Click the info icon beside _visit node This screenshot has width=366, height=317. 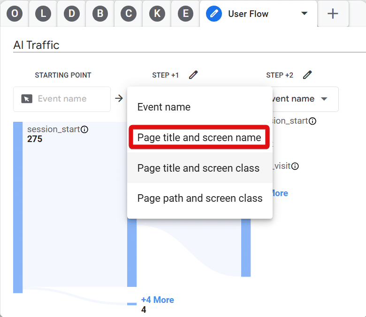[x=295, y=166]
